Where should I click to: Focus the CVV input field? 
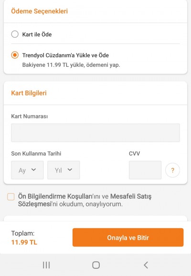coord(145,170)
